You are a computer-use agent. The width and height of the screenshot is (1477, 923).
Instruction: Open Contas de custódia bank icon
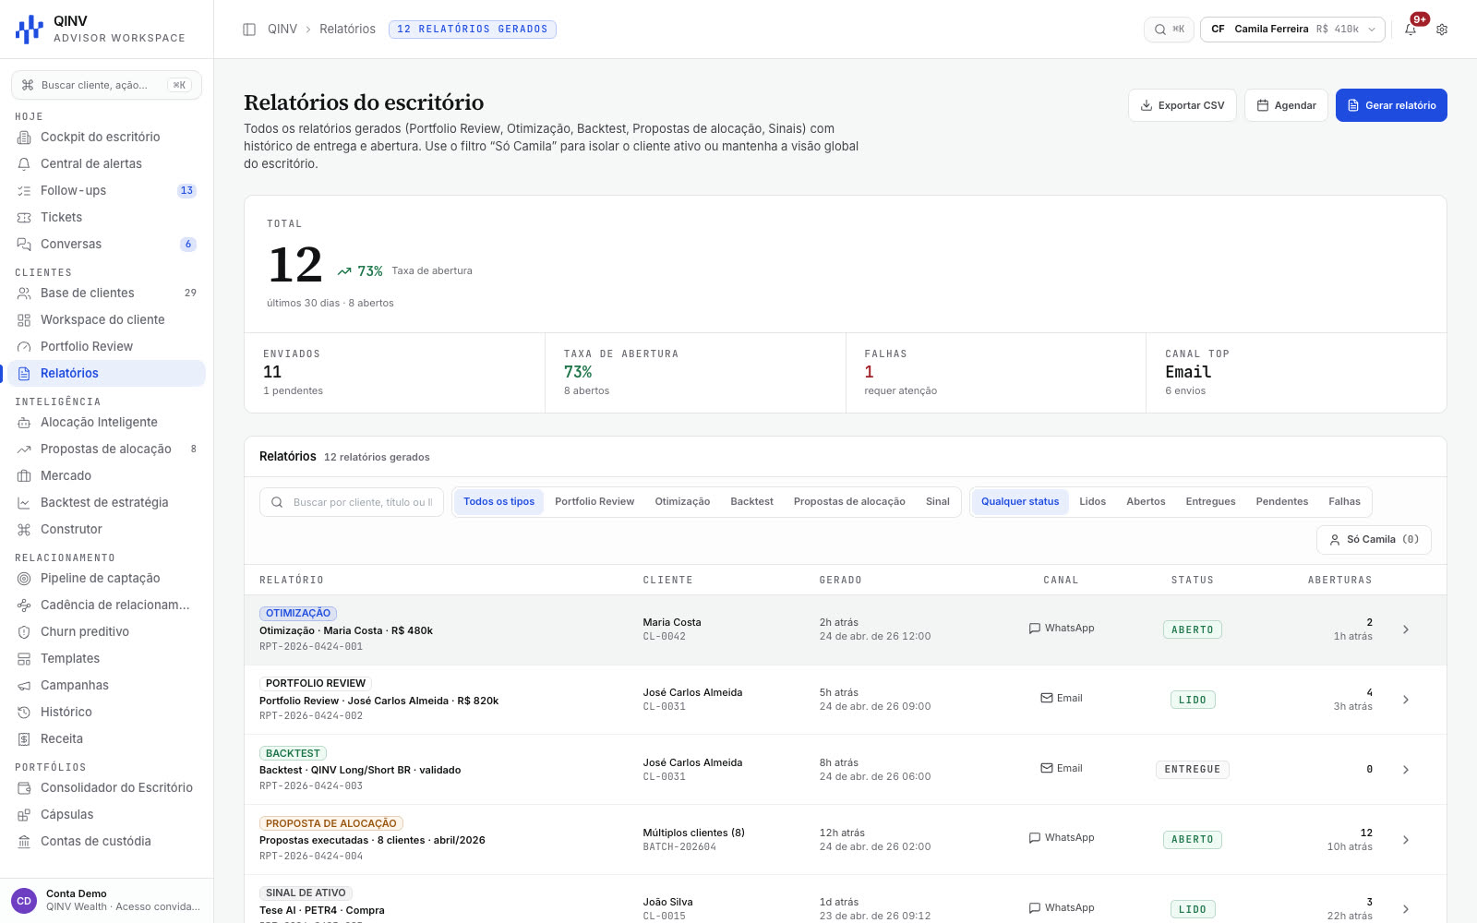(x=24, y=842)
